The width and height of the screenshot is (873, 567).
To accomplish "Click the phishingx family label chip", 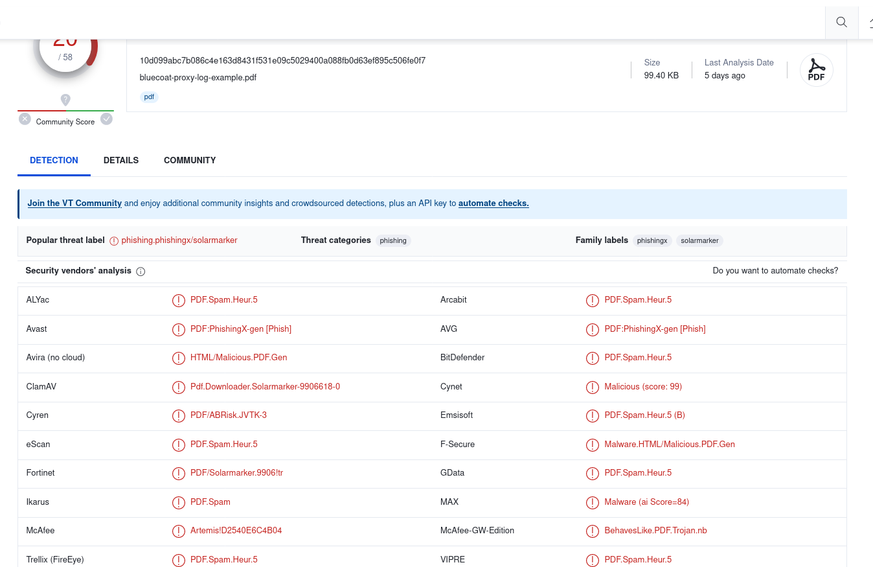I will click(652, 240).
